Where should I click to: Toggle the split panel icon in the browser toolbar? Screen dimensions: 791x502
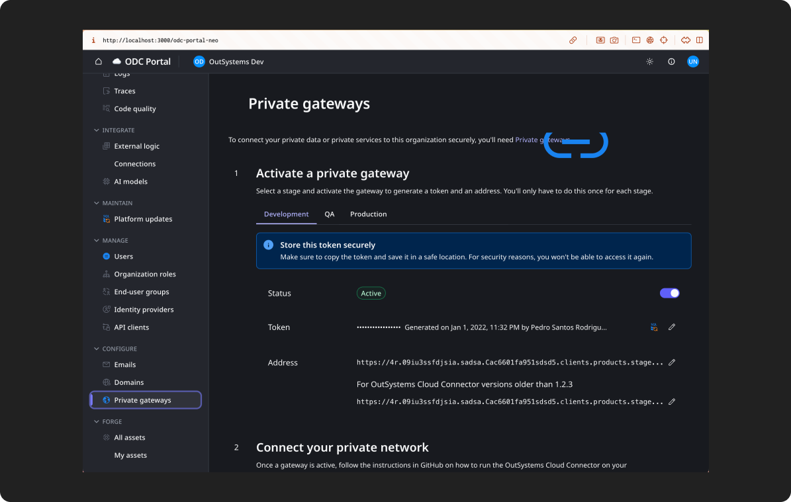[700, 40]
